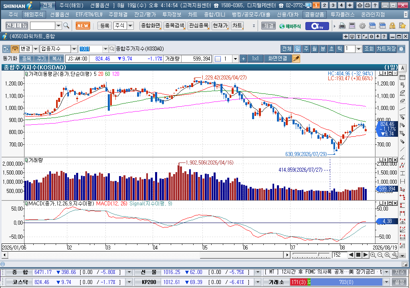The image size is (410, 288).
Task: Open the wrench tool icon below chart
Action: pyautogui.click(x=395, y=255)
